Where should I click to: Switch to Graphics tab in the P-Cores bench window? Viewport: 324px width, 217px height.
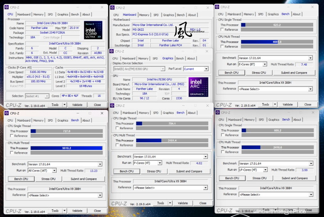[x=168, y=113]
